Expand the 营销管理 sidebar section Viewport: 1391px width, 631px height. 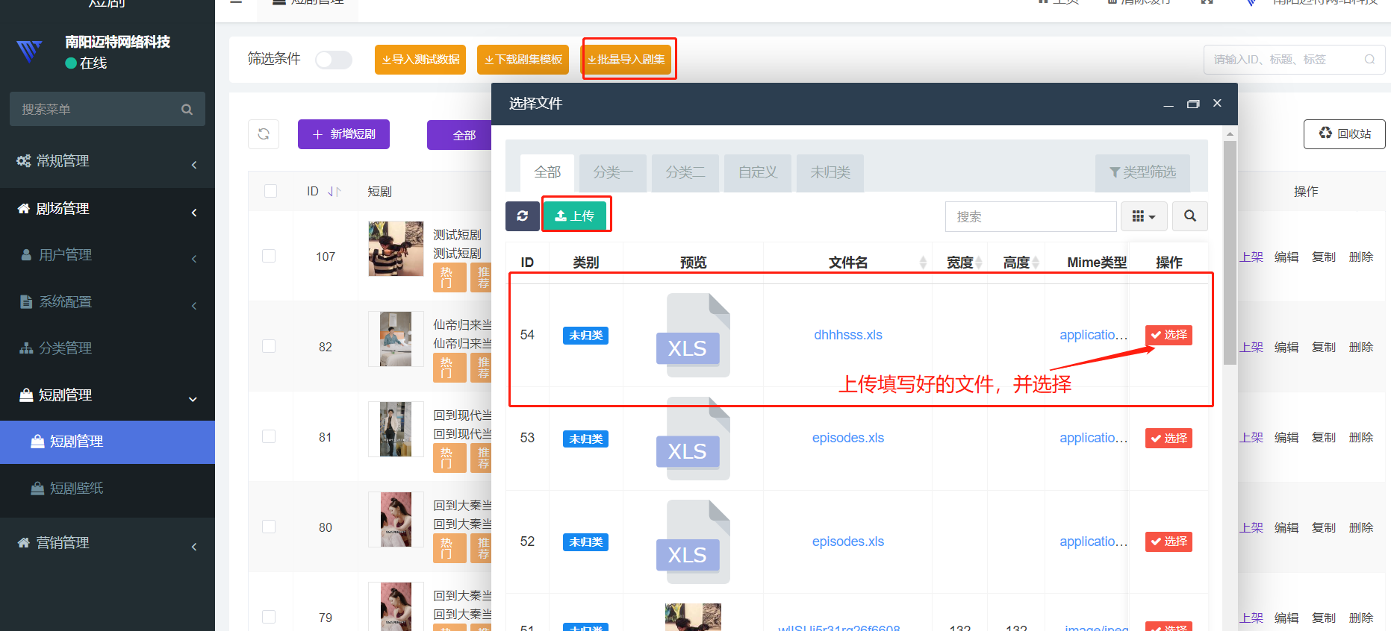tap(108, 543)
